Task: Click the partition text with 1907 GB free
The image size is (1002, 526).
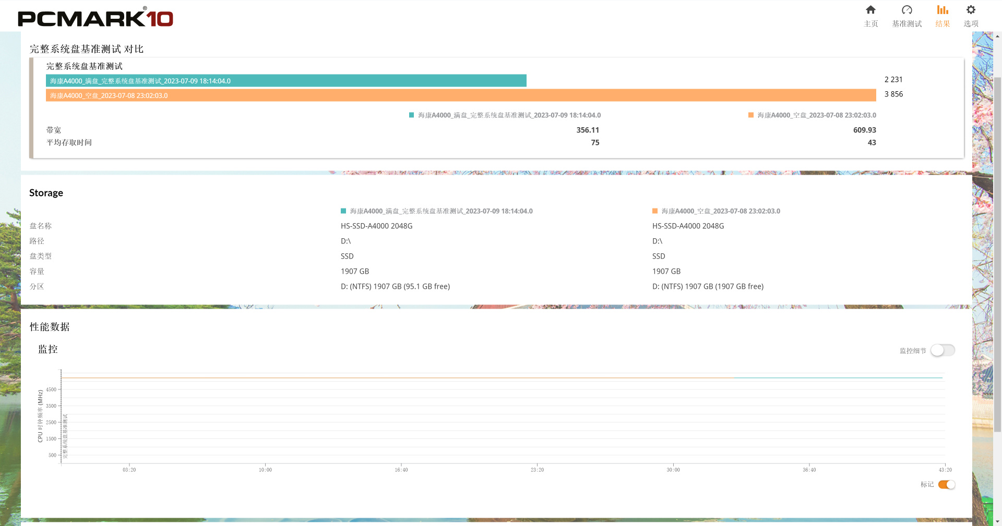Action: click(708, 287)
